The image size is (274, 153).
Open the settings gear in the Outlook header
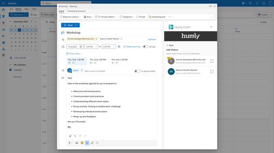click(264, 3)
